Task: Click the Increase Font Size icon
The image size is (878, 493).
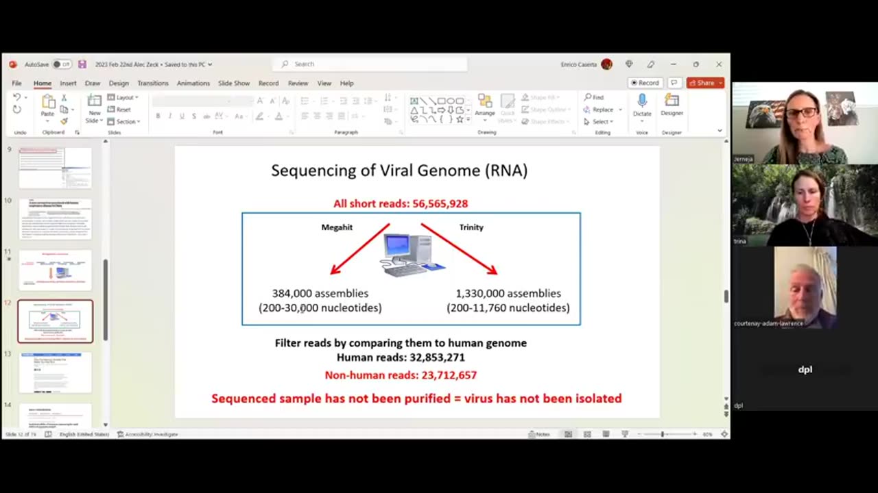Action: click(260, 101)
